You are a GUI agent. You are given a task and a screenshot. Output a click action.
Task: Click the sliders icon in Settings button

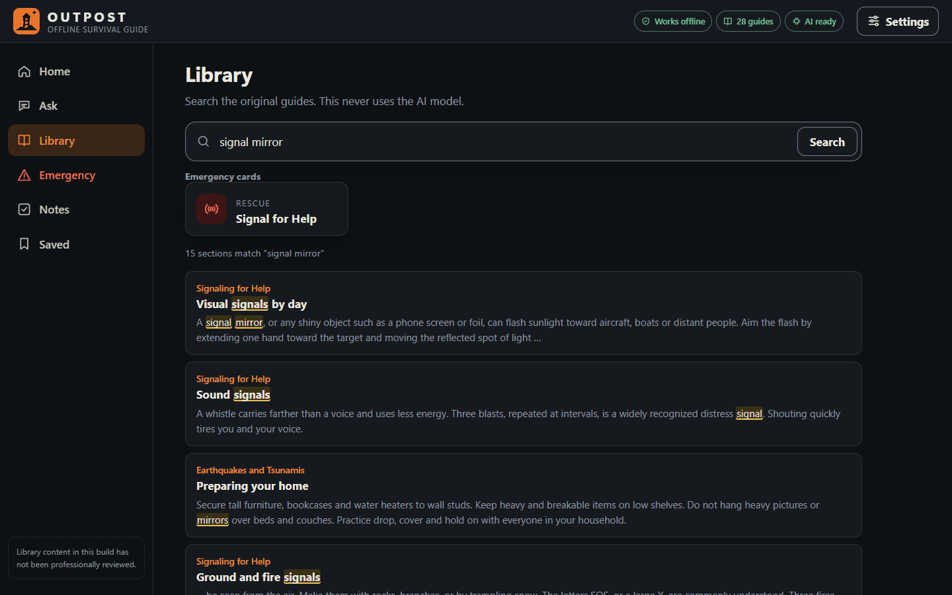874,21
